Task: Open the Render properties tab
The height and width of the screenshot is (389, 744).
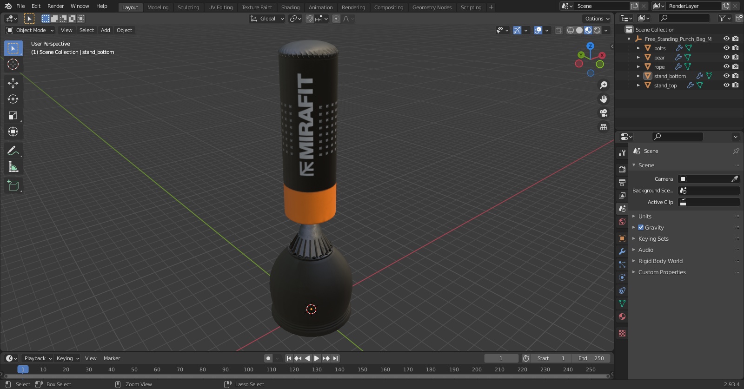Action: (622, 170)
